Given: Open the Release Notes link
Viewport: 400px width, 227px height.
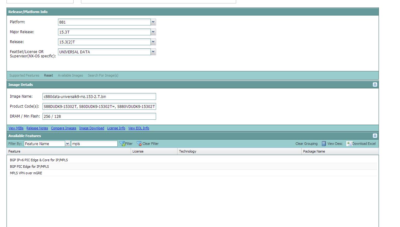Looking at the screenshot, I should pyautogui.click(x=37, y=128).
